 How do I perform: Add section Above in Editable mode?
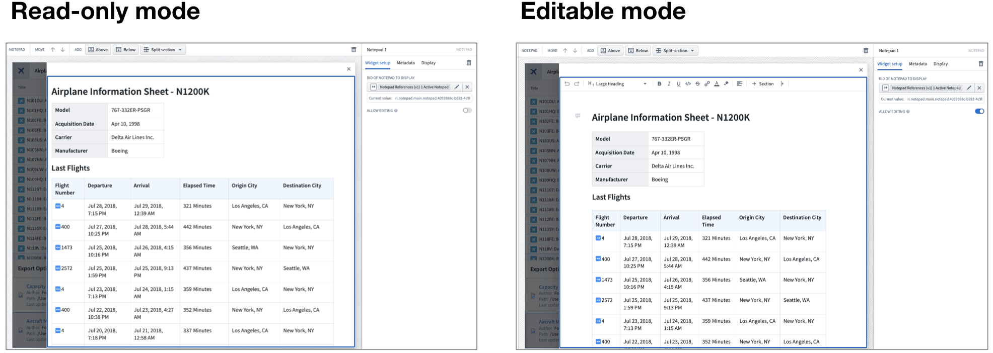[x=610, y=51]
